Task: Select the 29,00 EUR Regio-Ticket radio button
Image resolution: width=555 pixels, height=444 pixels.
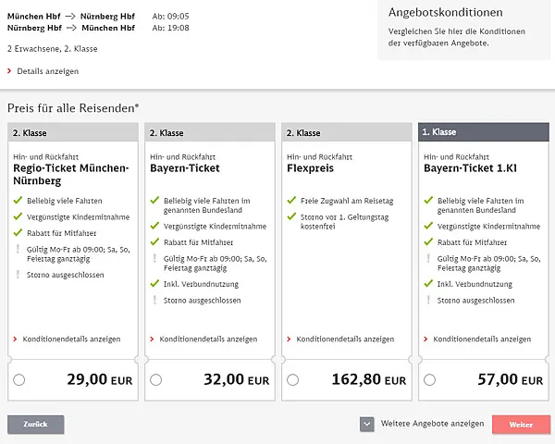Action: coord(19,379)
